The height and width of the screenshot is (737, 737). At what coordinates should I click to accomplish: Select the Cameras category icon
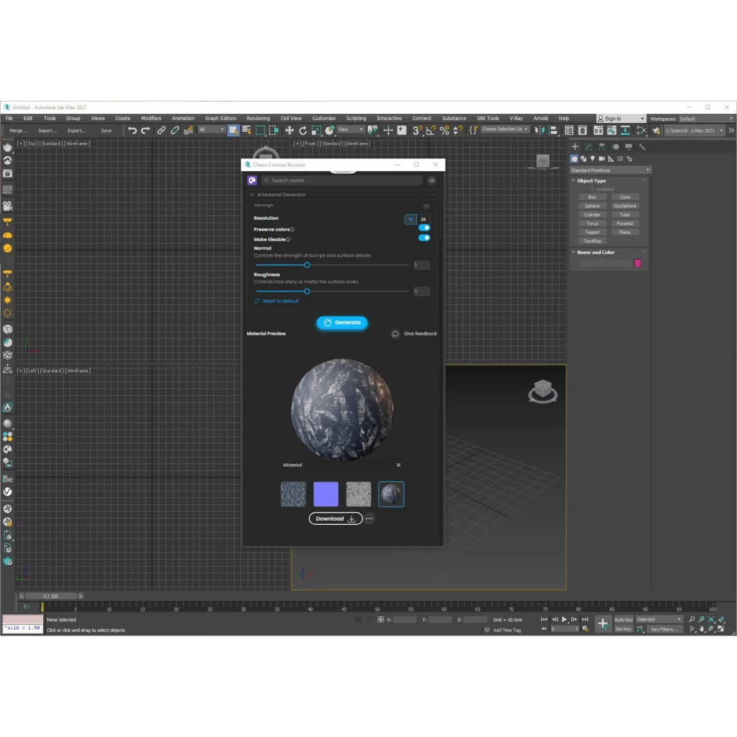(x=601, y=159)
